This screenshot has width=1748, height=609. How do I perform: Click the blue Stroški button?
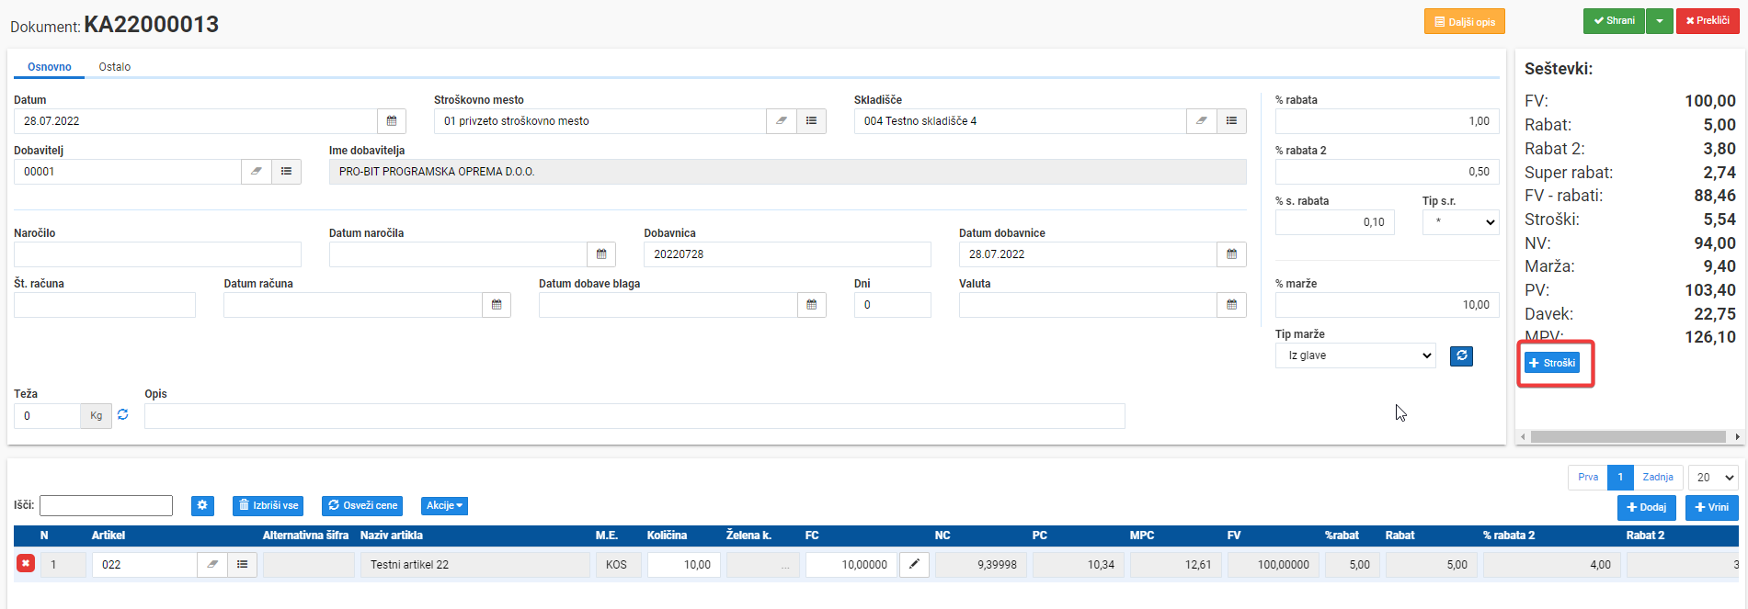[x=1552, y=363]
